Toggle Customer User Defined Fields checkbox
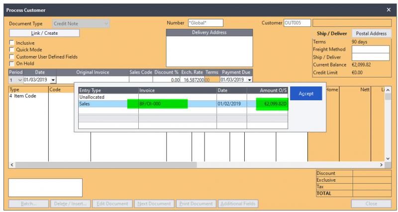This screenshot has height=212, width=398. 12,57
